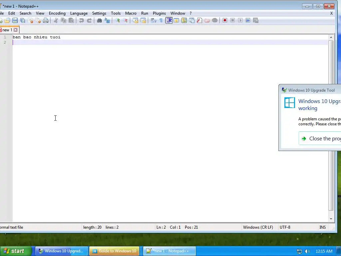Click the Zoom Out toolbar icon
The image size is (341, 256).
[x=125, y=20]
